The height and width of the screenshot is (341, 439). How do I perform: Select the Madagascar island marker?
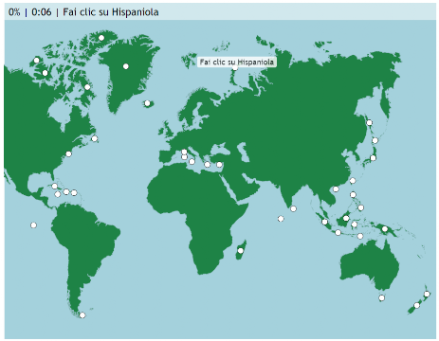coord(241,251)
